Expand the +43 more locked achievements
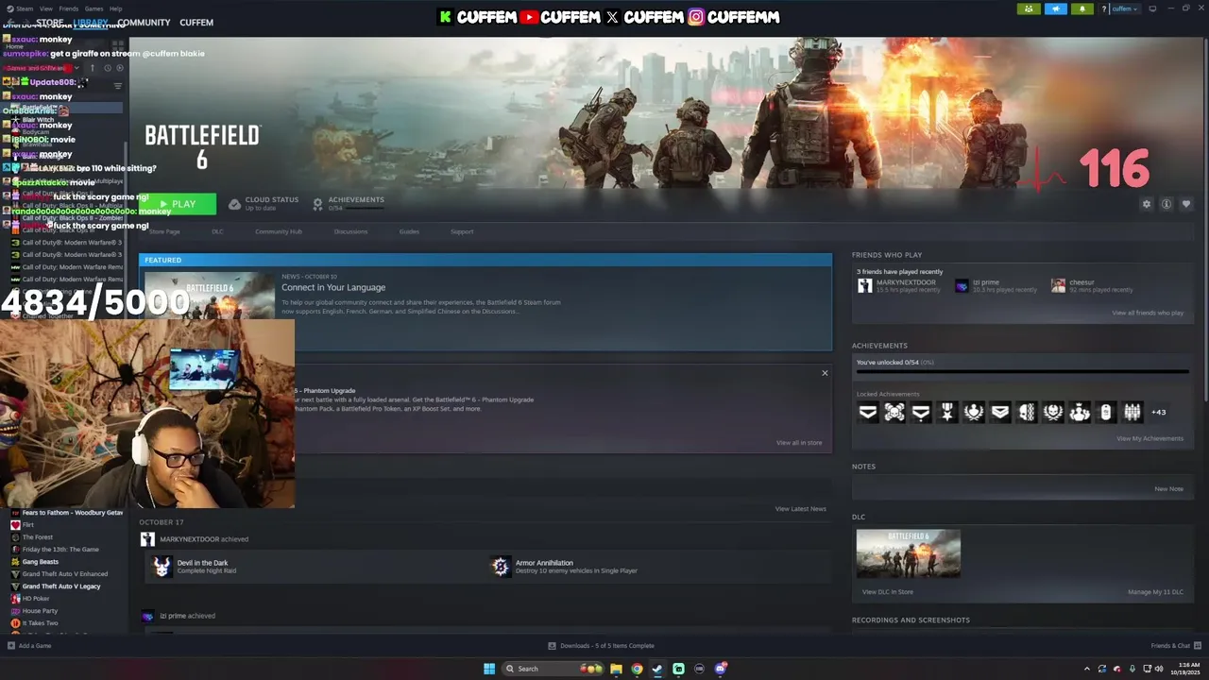1209x680 pixels. pos(1158,412)
